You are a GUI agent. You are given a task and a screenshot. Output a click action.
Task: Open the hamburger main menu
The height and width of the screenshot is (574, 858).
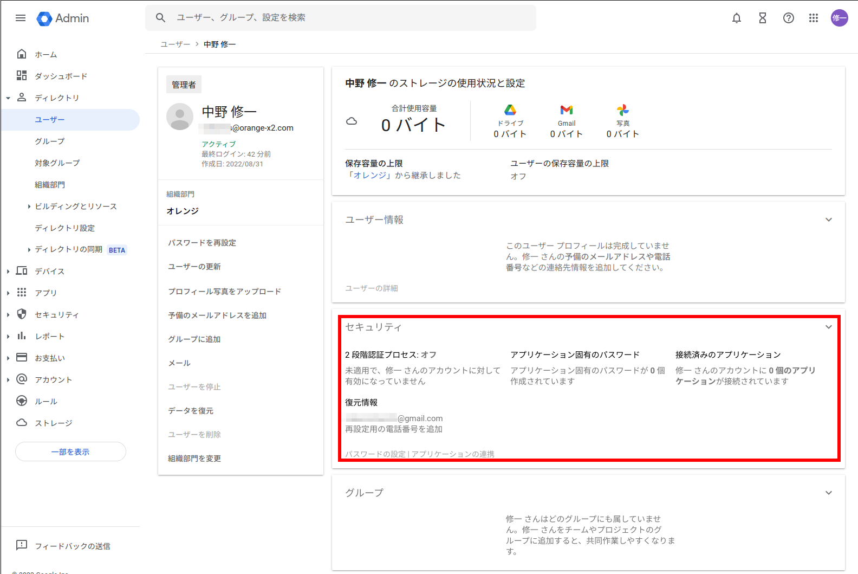point(21,18)
